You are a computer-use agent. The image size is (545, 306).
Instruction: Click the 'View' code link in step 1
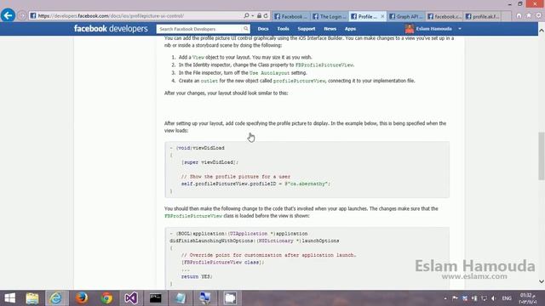[x=198, y=58]
